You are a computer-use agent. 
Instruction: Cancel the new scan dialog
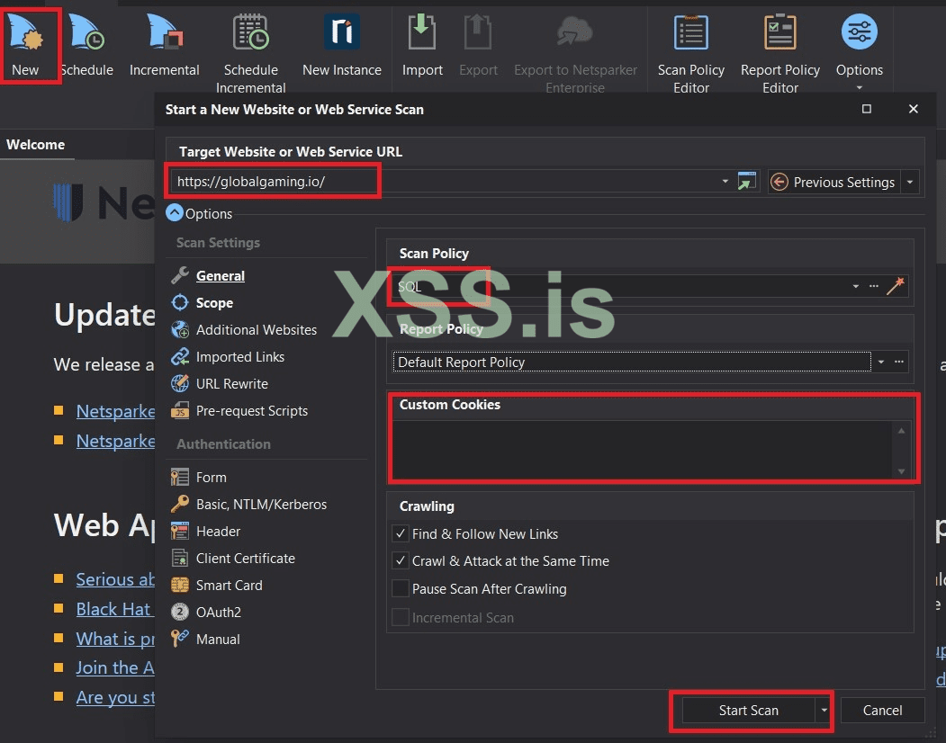tap(882, 711)
